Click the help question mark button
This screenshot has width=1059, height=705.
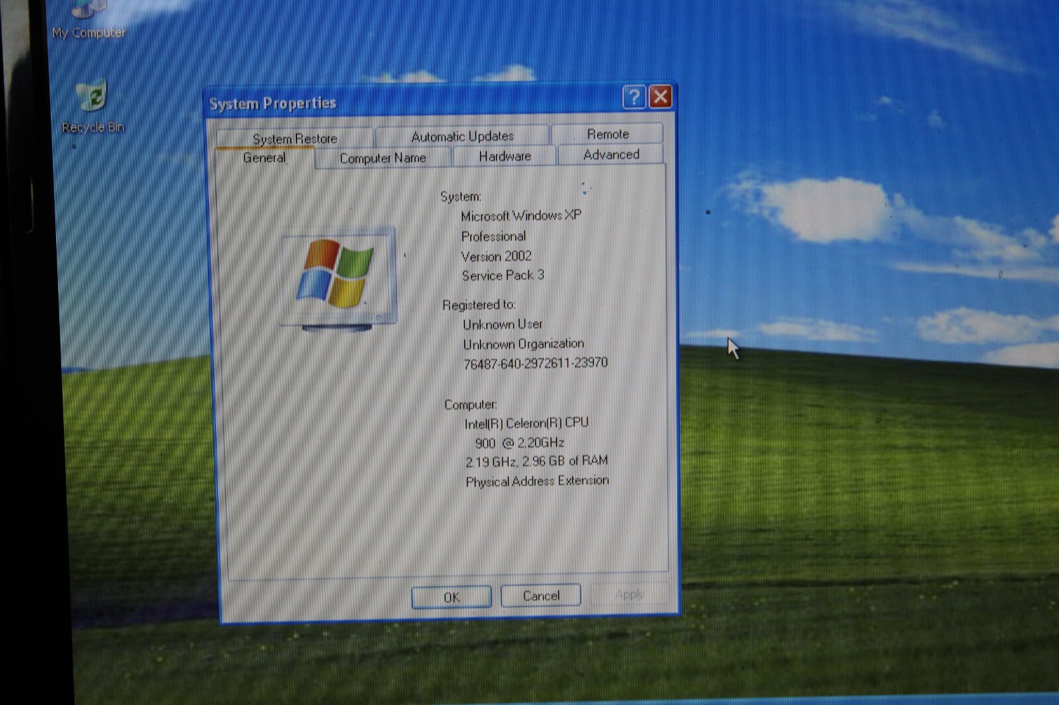633,97
